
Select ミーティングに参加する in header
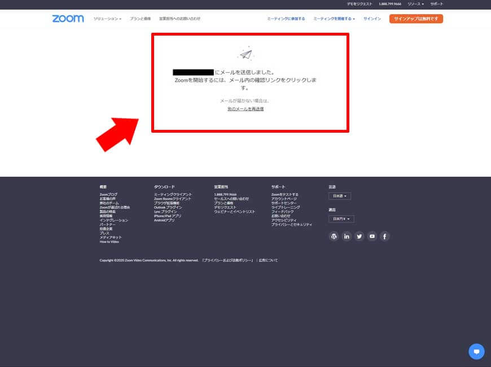click(286, 19)
